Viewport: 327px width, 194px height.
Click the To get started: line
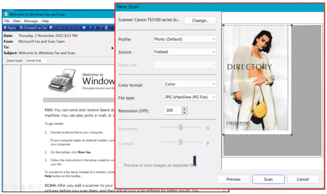tap(54, 124)
